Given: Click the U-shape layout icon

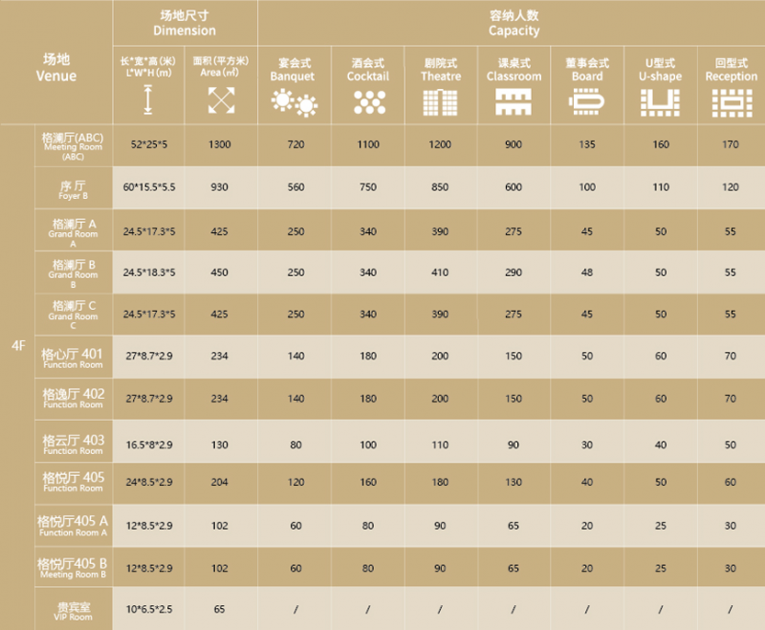Looking at the screenshot, I should pyautogui.click(x=660, y=102).
